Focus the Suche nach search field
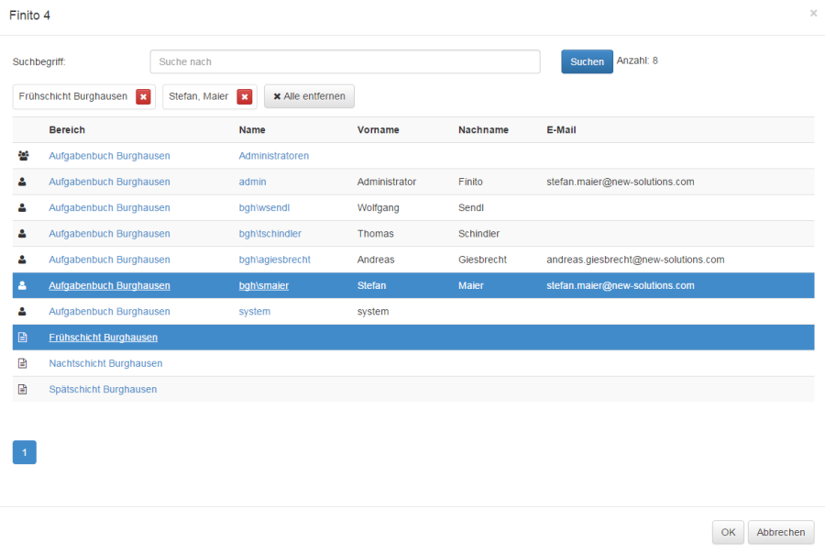 pyautogui.click(x=345, y=61)
